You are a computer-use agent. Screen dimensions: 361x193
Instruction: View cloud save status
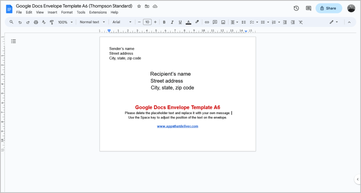(155, 6)
